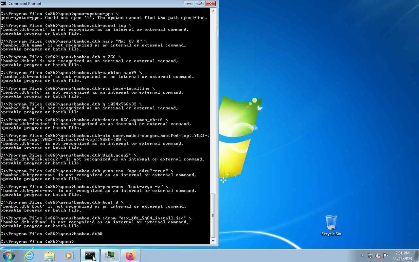Close the Command Prompt window

211,4
